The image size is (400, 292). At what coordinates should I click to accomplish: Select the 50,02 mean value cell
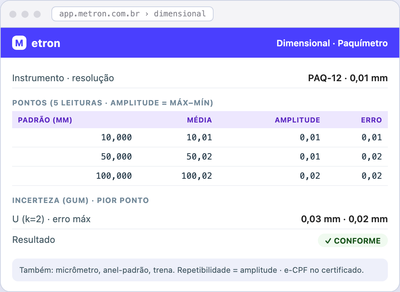[199, 157]
